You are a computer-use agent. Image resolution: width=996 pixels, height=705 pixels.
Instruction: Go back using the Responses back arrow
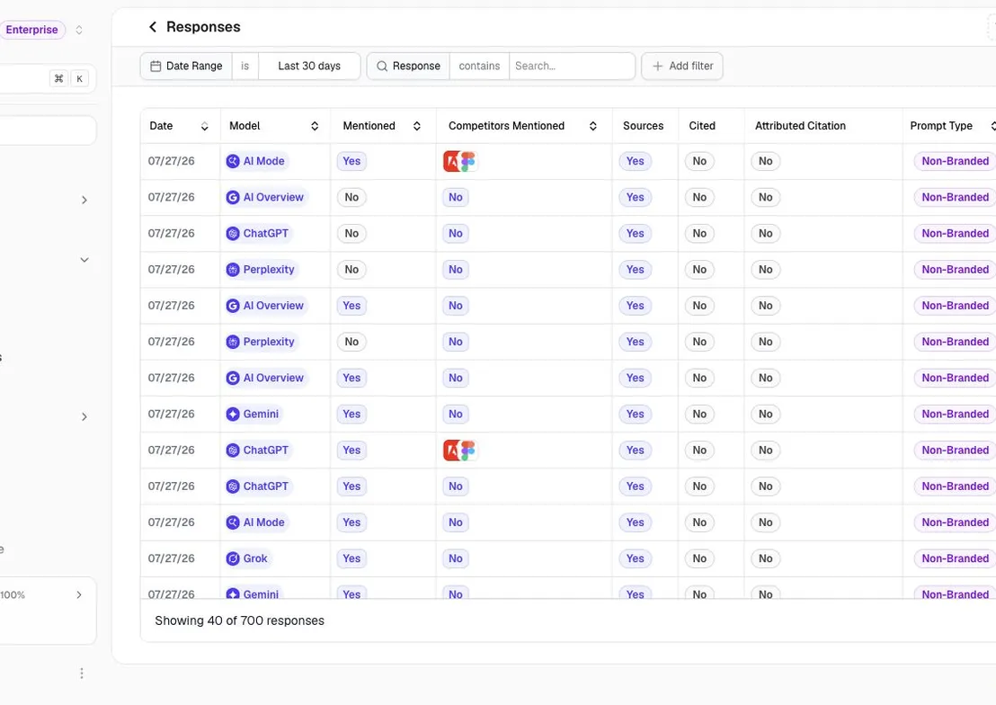(x=153, y=27)
